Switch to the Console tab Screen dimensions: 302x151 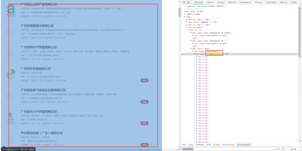[210, 2]
